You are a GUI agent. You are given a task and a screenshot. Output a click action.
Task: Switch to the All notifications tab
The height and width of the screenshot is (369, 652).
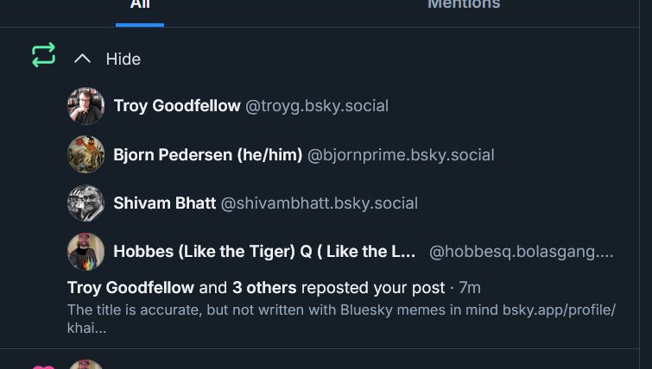(x=140, y=5)
